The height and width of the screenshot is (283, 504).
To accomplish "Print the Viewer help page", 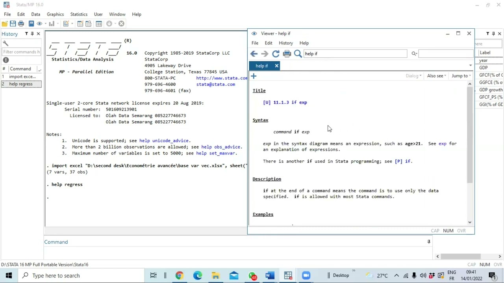I will pos(287,53).
